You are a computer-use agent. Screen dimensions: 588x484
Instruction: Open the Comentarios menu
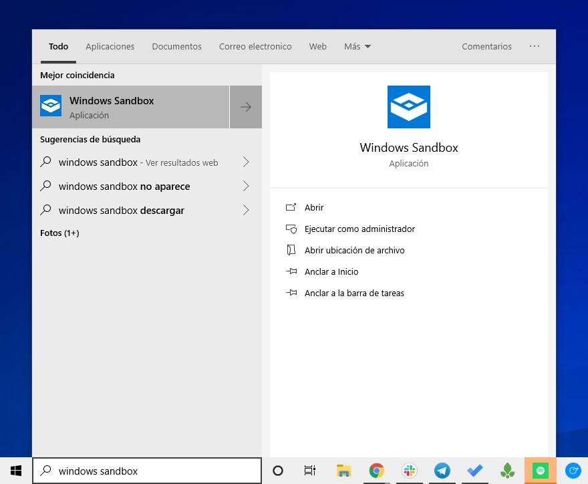tap(486, 46)
